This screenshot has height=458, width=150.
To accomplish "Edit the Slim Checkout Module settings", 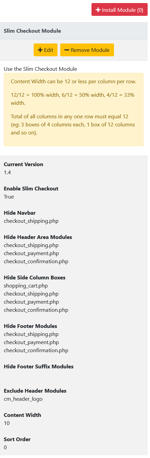I will coord(46,50).
